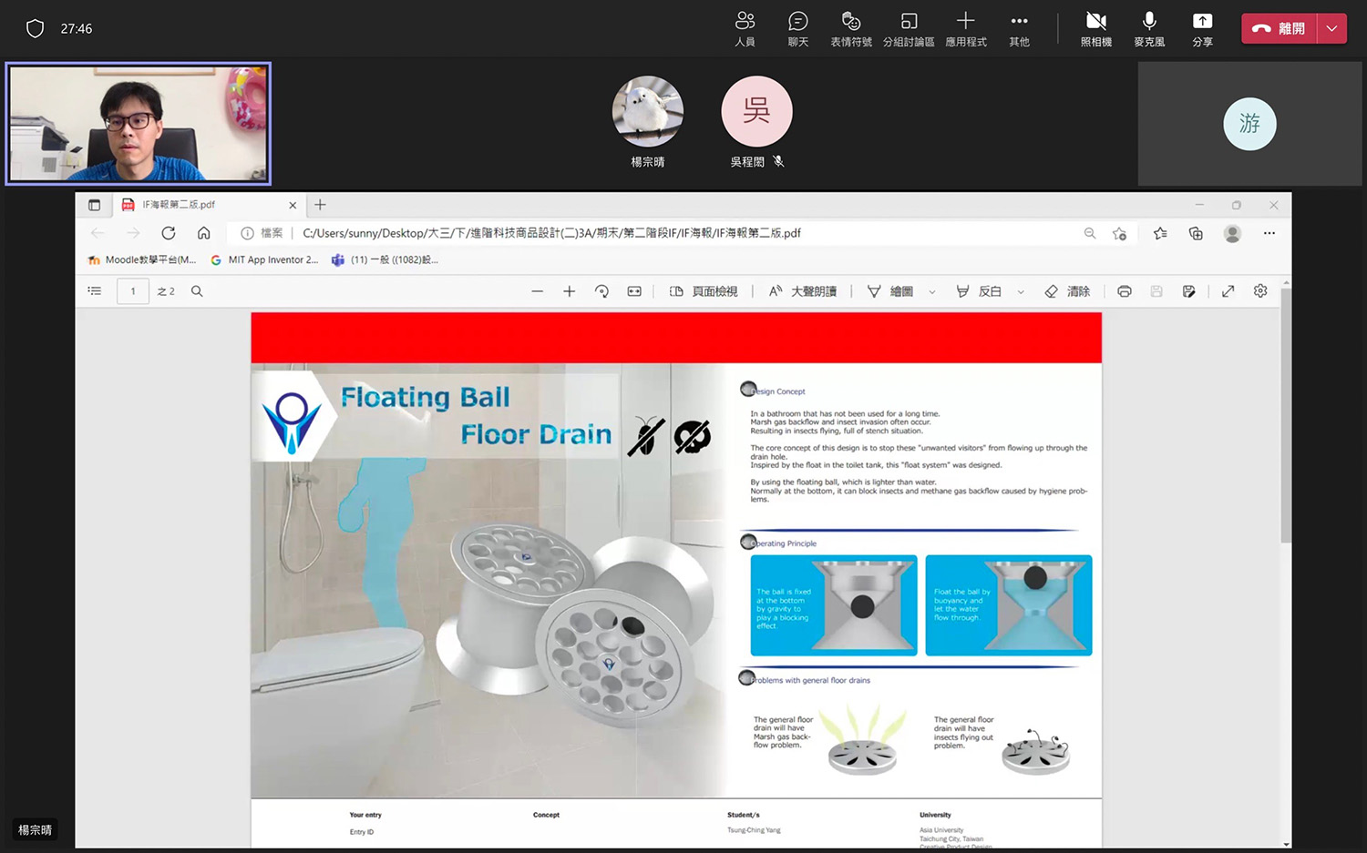Open the MIT App Inventor 2 bookmark
Viewport: 1367px width, 853px height.
[x=264, y=260]
